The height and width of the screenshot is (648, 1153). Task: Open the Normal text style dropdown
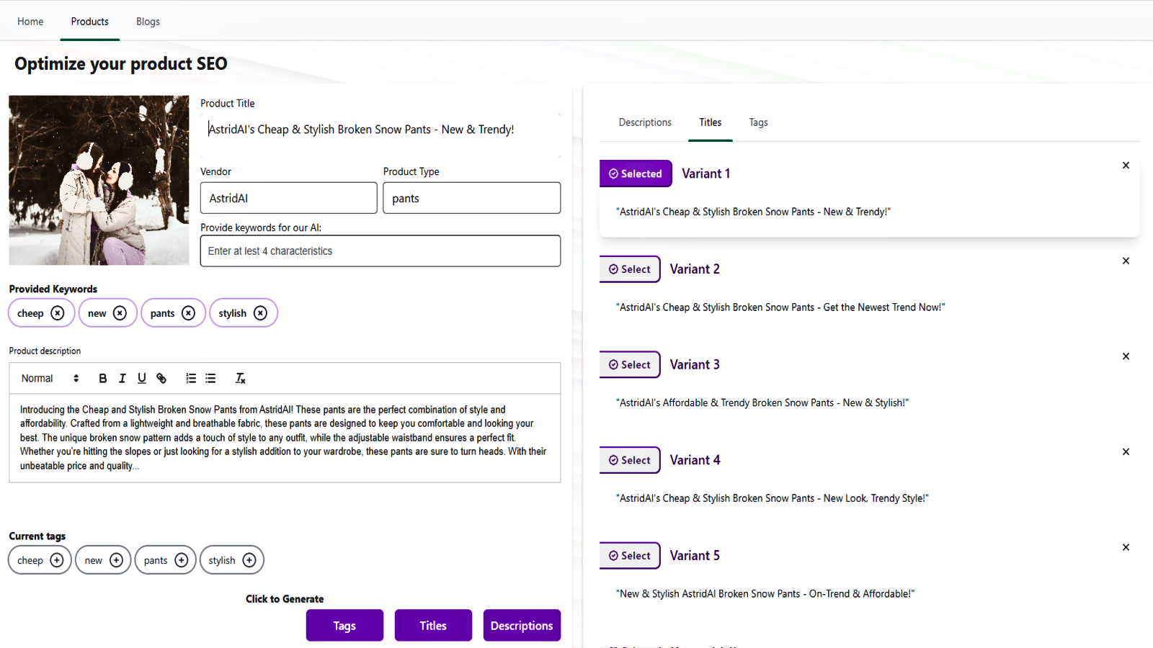[x=50, y=378]
